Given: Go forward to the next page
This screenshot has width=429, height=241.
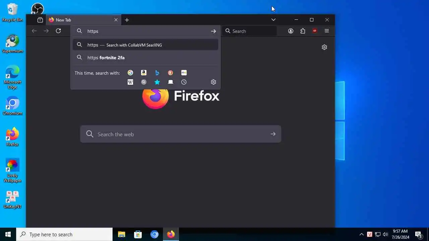Looking at the screenshot, I should pyautogui.click(x=46, y=31).
